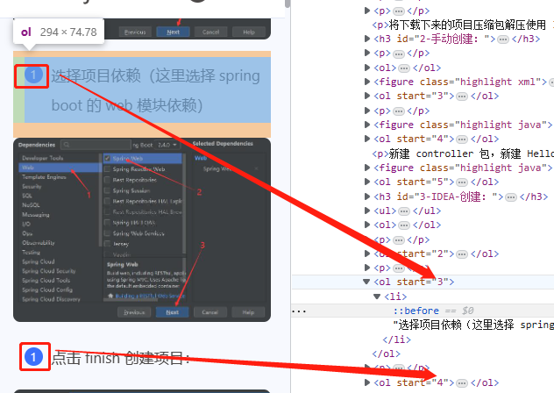This screenshot has width=554, height=393.
Task: Select the closing </ol> tag row
Action: 387,354
